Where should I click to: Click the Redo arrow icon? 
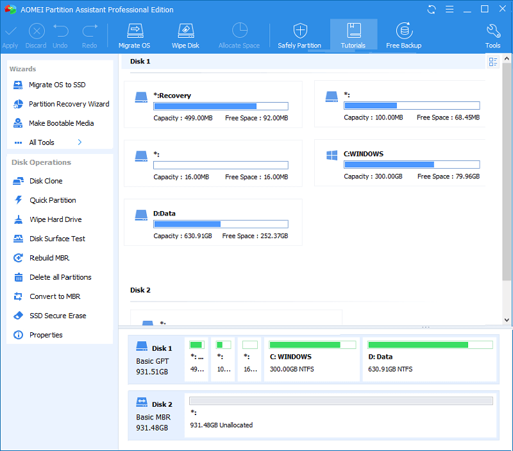90,31
